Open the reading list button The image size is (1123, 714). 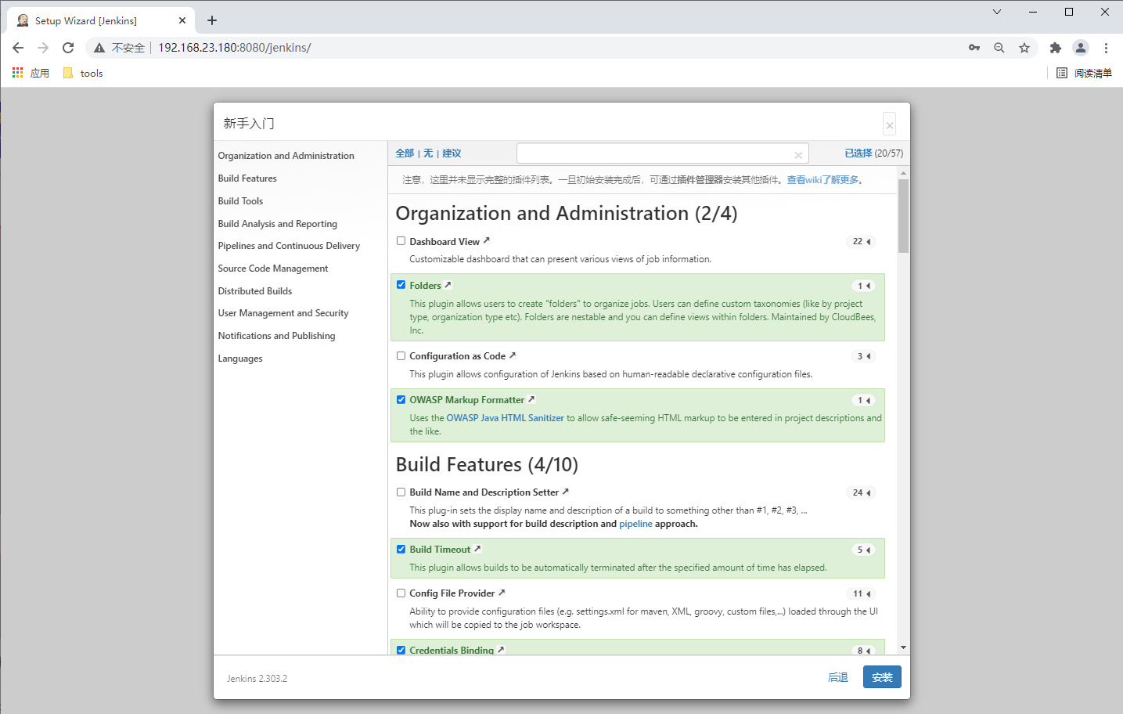[1084, 73]
